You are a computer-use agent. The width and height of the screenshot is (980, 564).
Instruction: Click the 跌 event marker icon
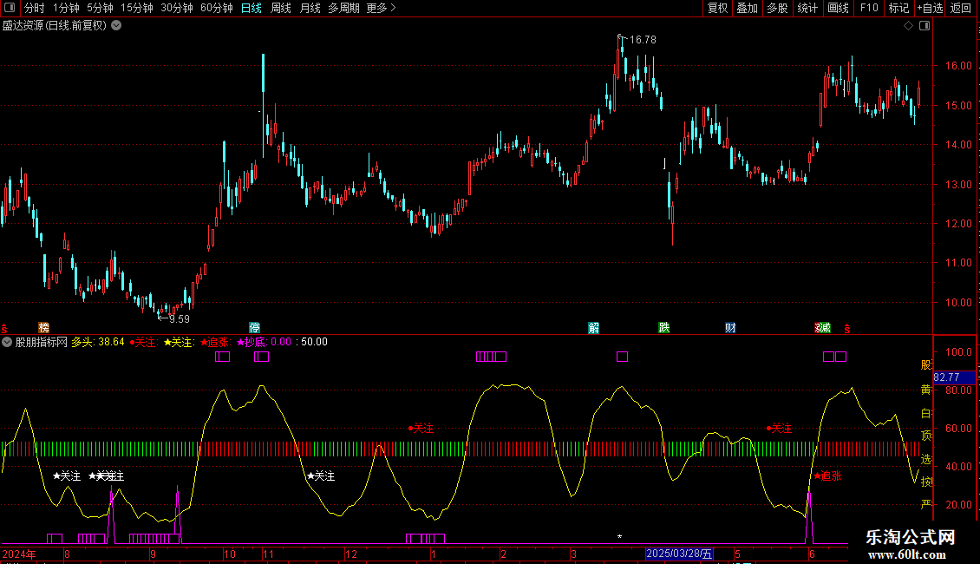coord(663,328)
